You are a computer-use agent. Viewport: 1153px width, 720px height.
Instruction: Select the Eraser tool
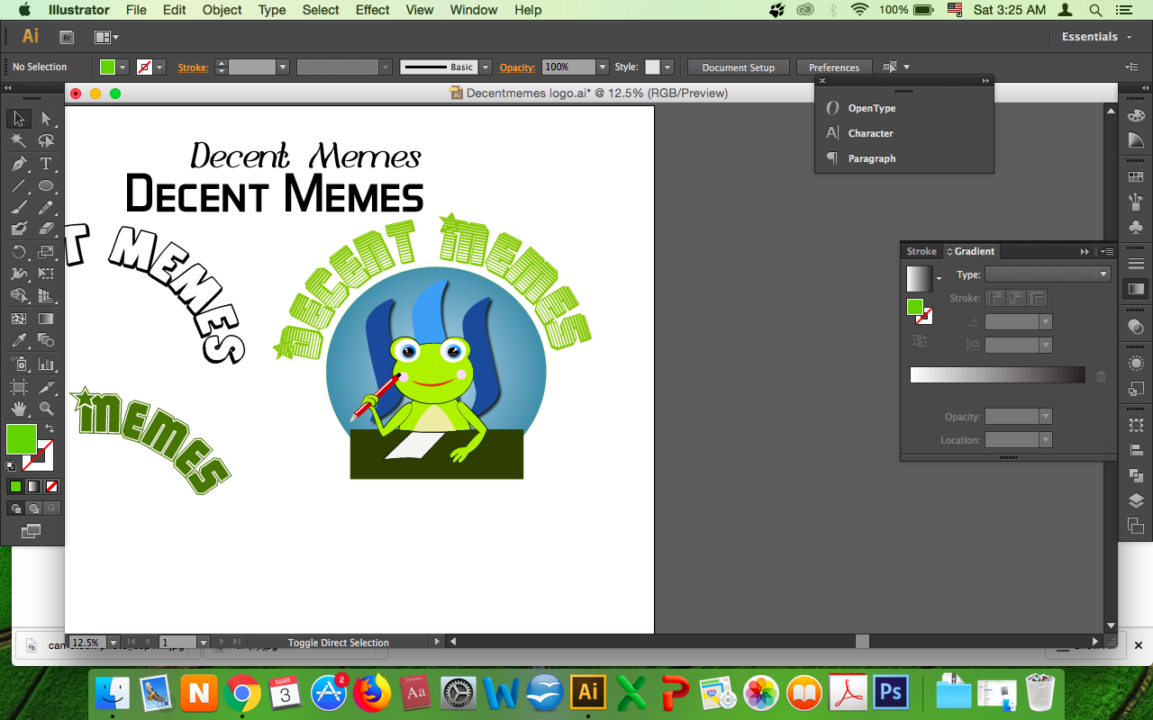[x=46, y=229]
